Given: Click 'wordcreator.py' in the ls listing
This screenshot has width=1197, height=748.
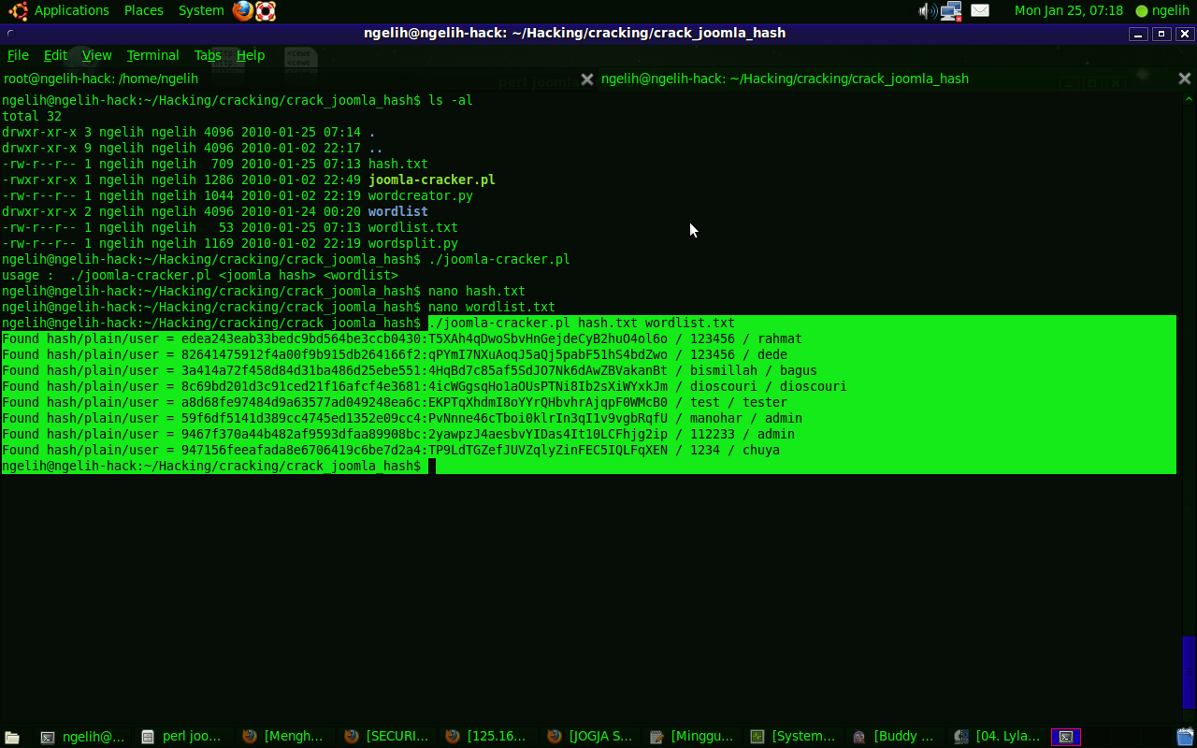Looking at the screenshot, I should tap(421, 195).
